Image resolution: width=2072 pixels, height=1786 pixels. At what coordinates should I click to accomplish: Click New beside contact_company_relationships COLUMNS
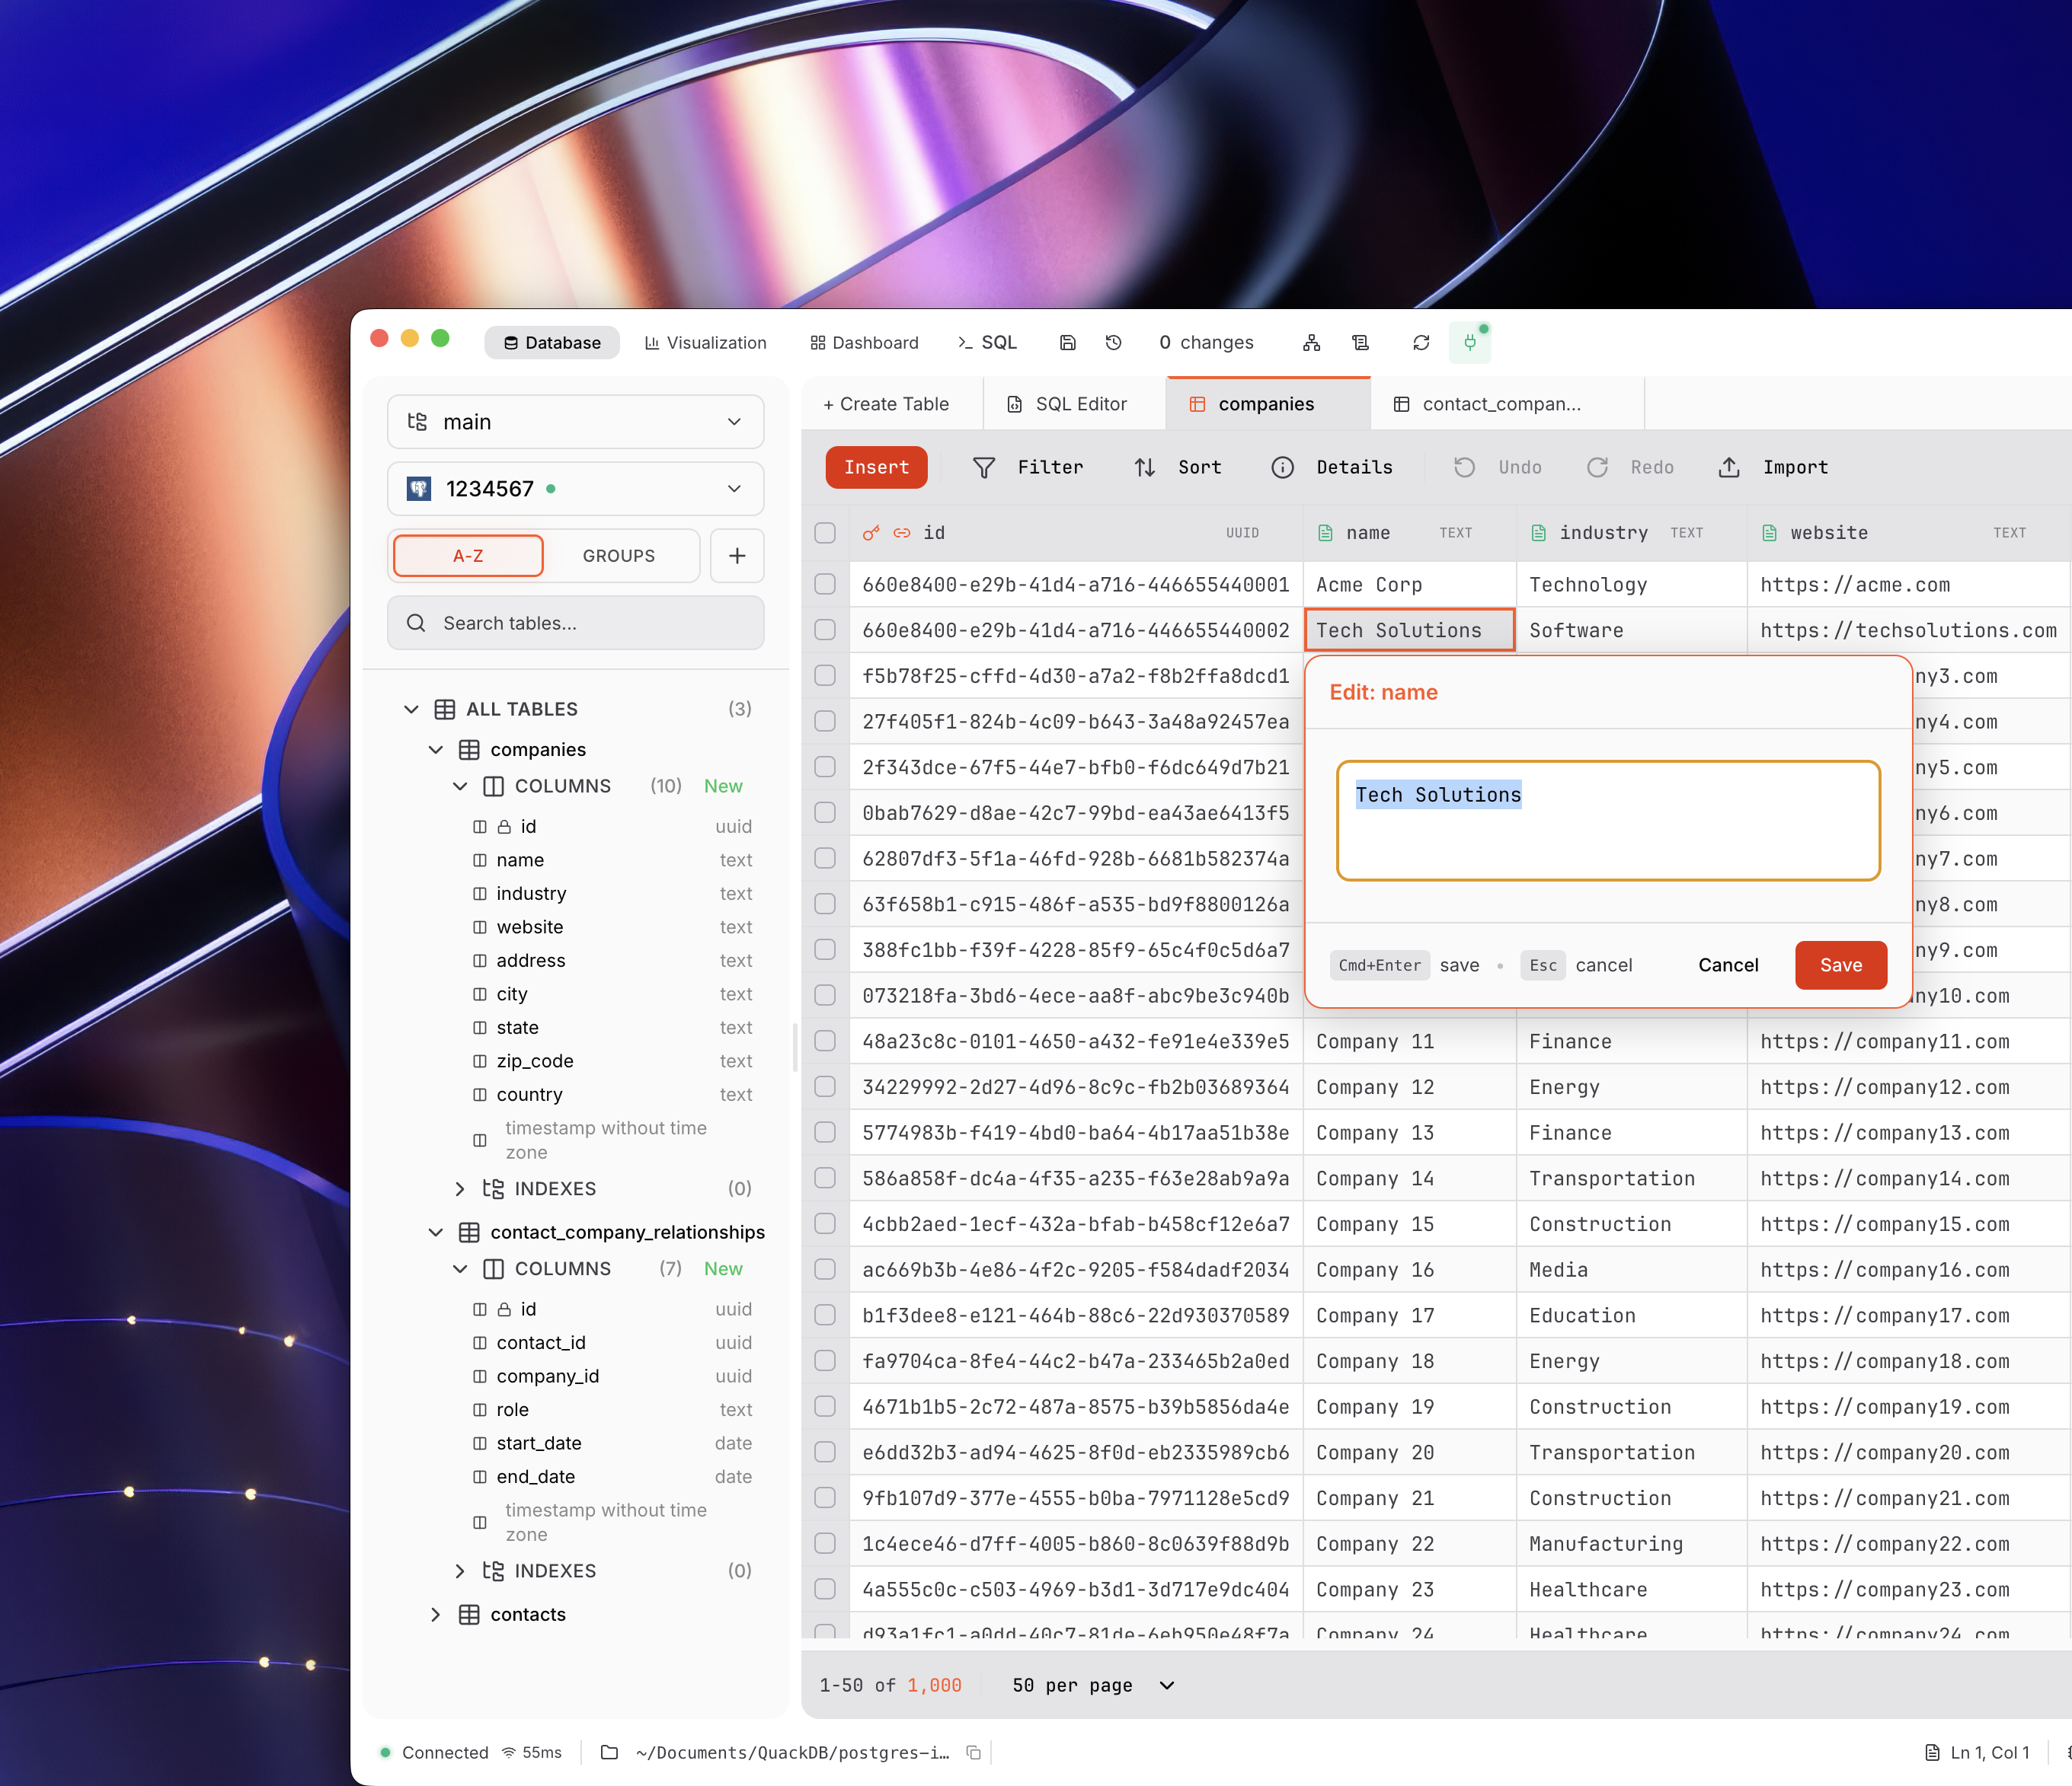point(722,1268)
